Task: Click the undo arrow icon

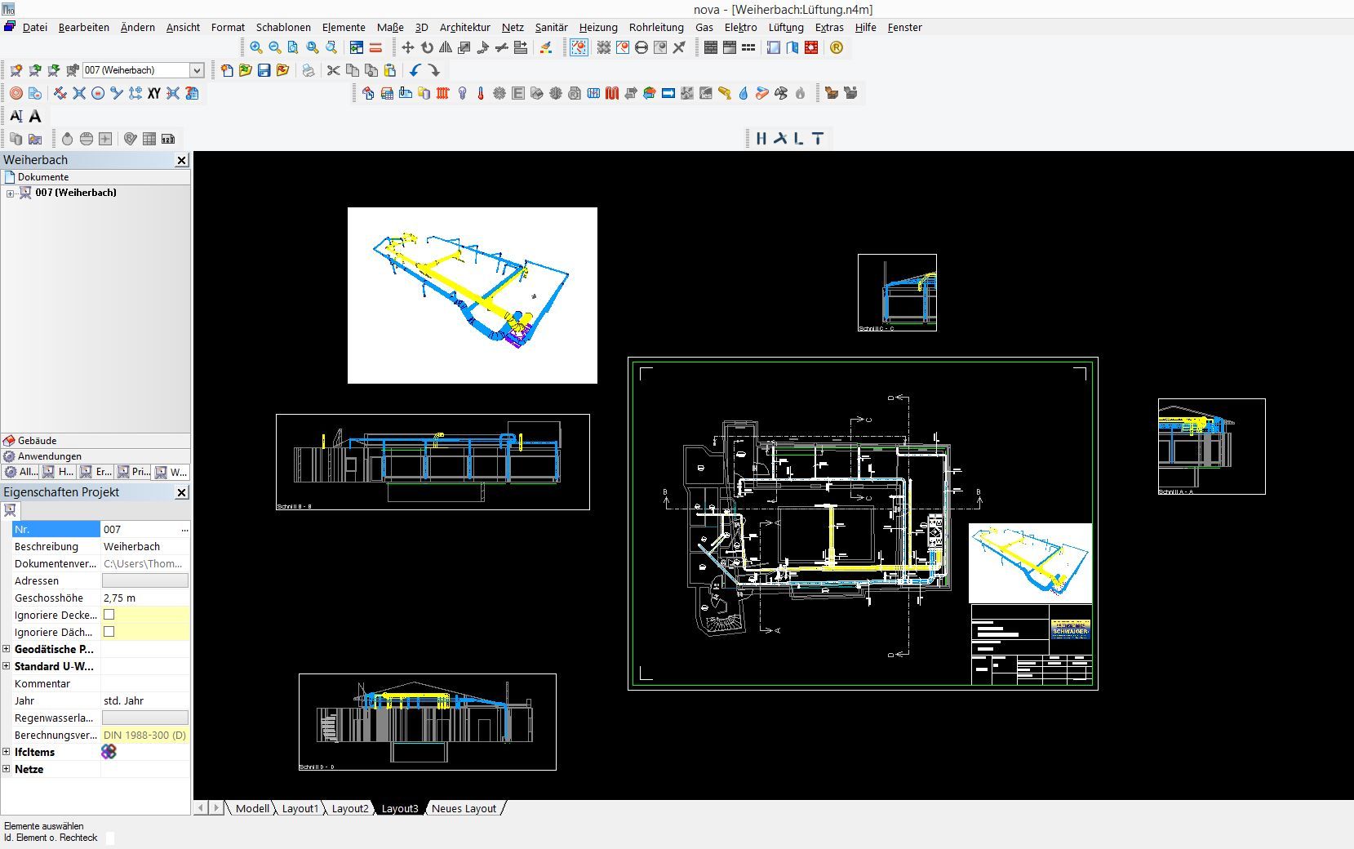Action: point(415,71)
